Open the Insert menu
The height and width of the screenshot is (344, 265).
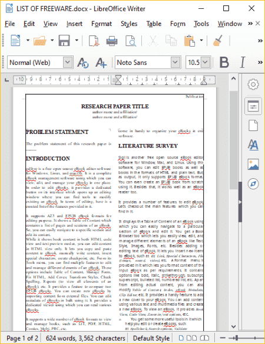74,24
